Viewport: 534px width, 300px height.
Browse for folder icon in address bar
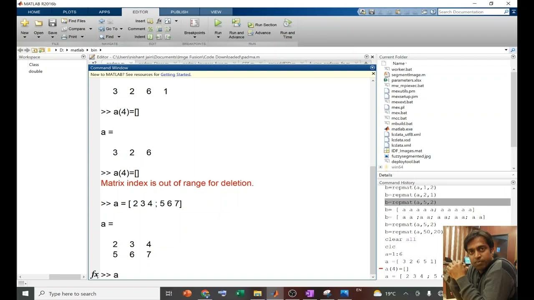(x=42, y=50)
